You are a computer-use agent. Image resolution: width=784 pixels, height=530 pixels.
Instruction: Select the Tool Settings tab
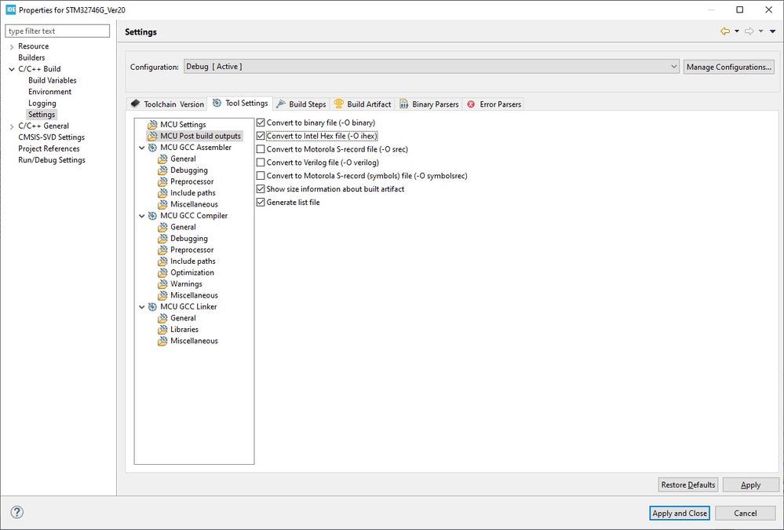(240, 103)
